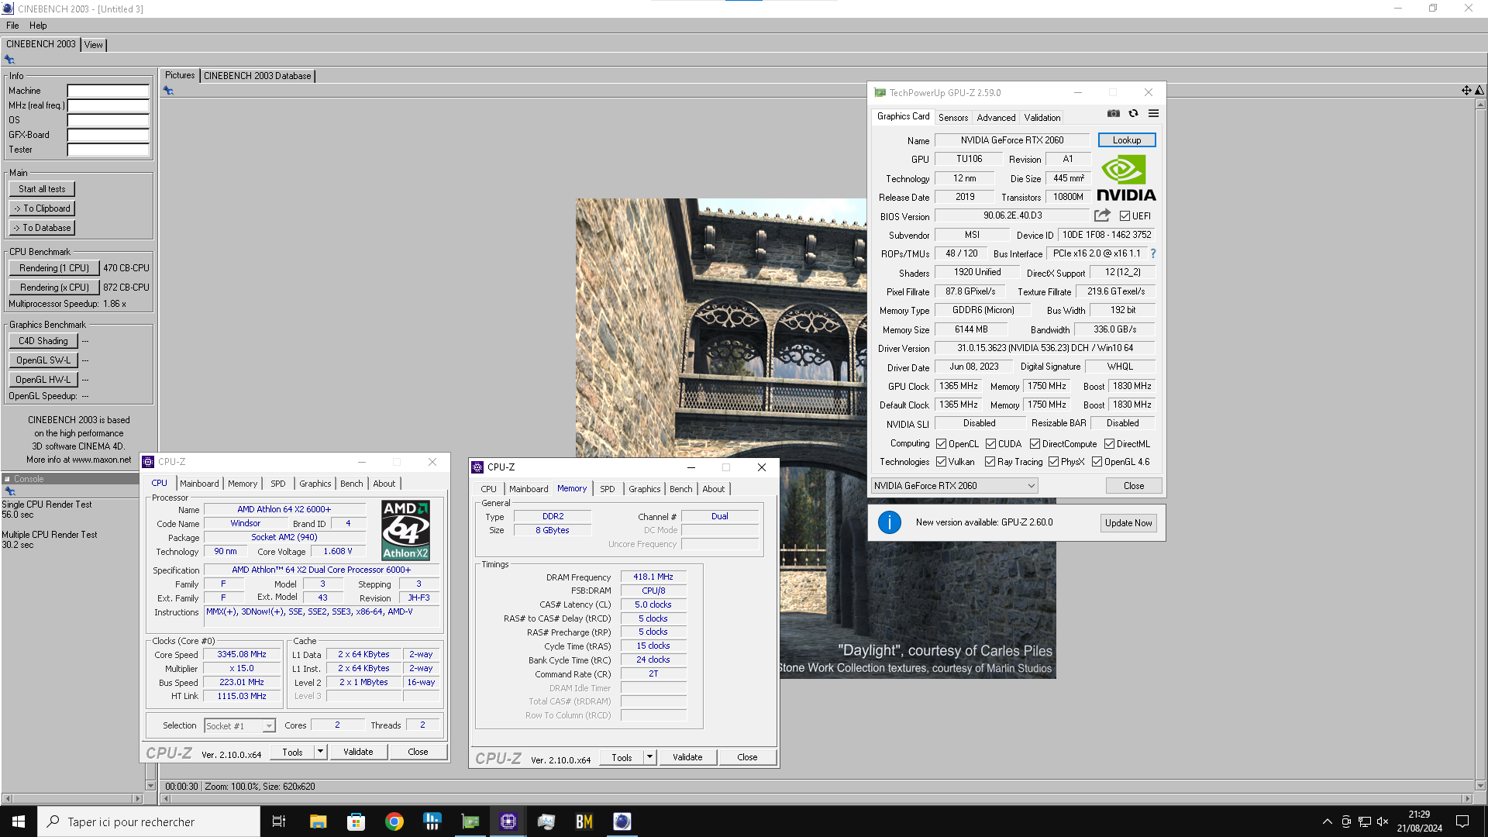Open the Socket #1 selection dropdown in CPU-Z
The height and width of the screenshot is (837, 1488).
[x=239, y=726]
